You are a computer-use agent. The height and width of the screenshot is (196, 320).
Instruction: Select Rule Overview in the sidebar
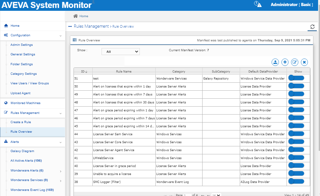pyautogui.click(x=21, y=131)
